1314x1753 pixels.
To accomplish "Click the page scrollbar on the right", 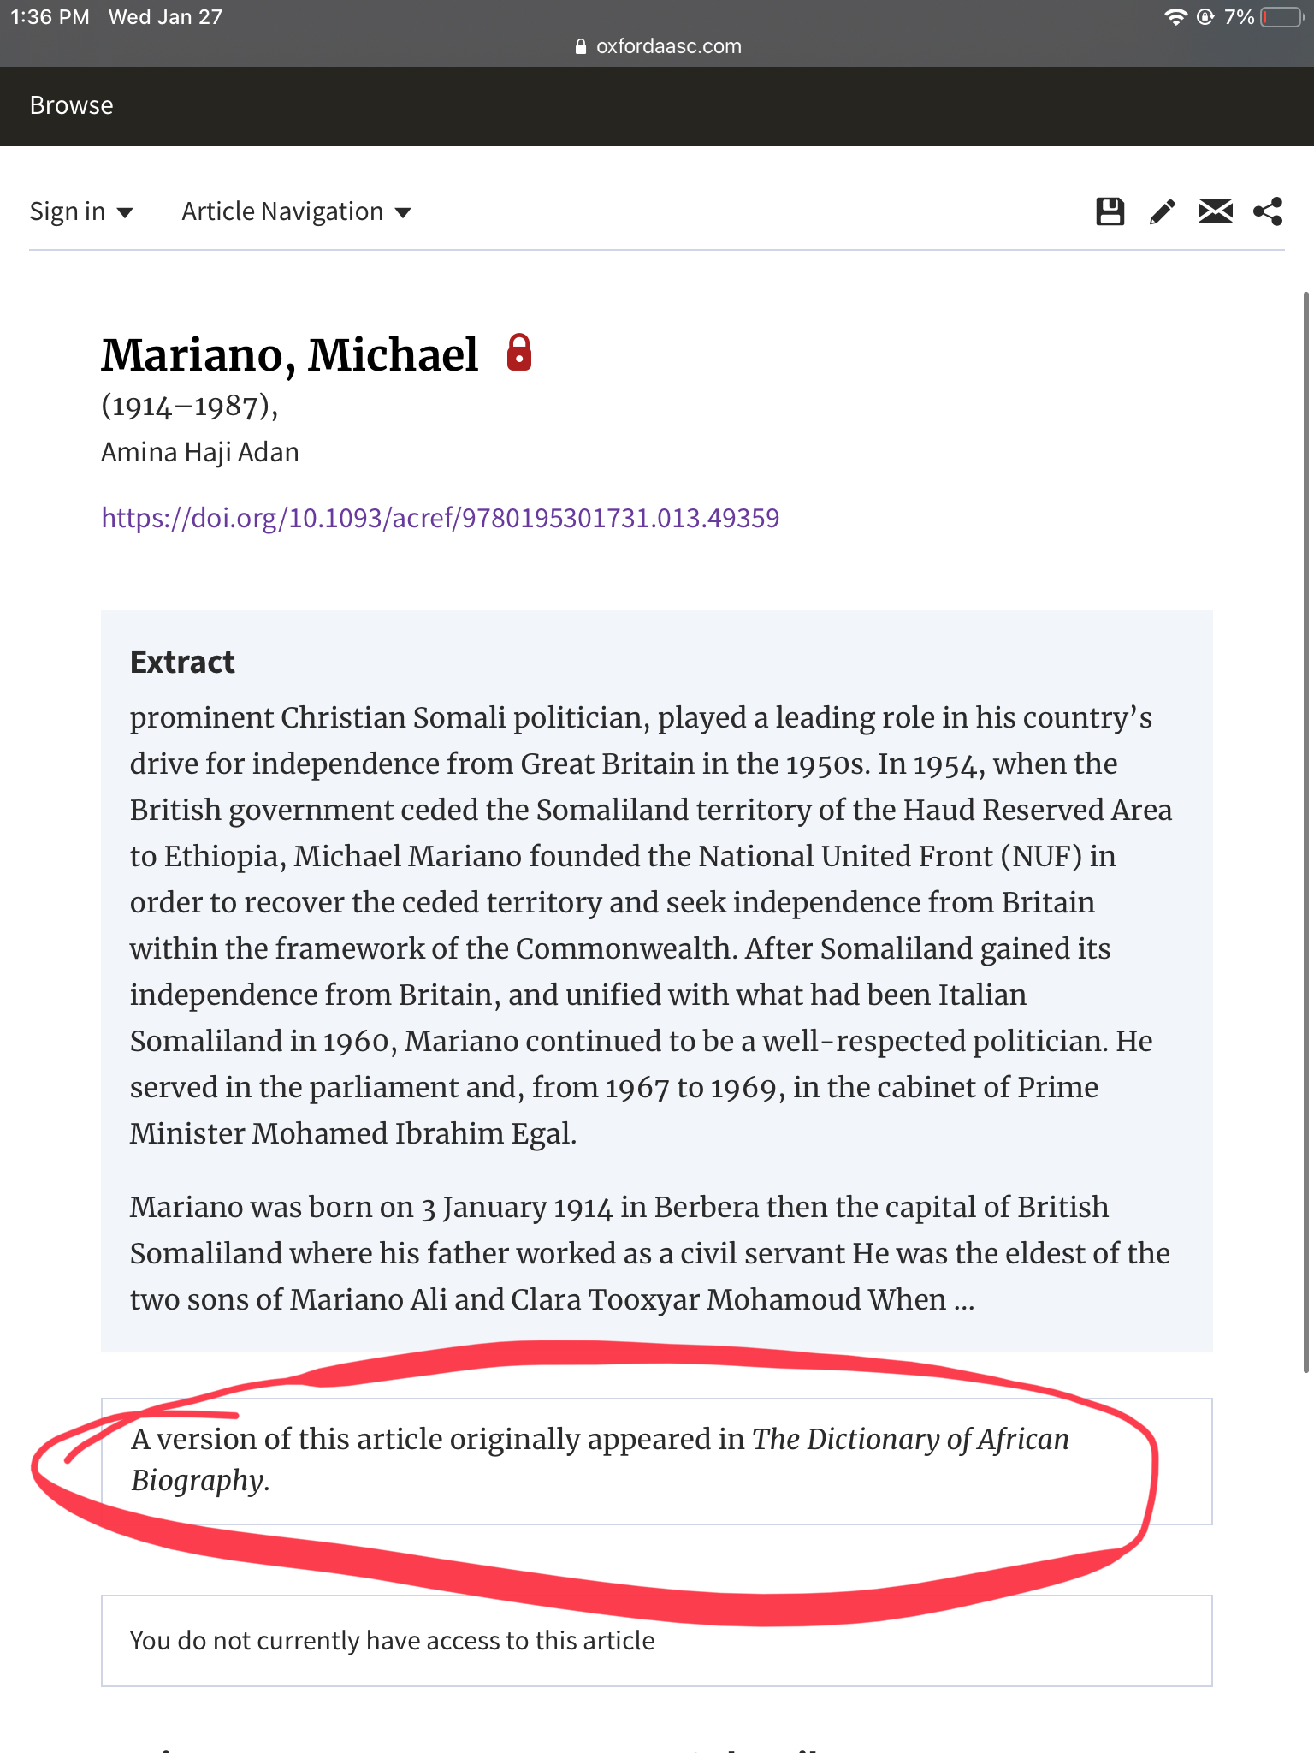I will coord(1306,830).
